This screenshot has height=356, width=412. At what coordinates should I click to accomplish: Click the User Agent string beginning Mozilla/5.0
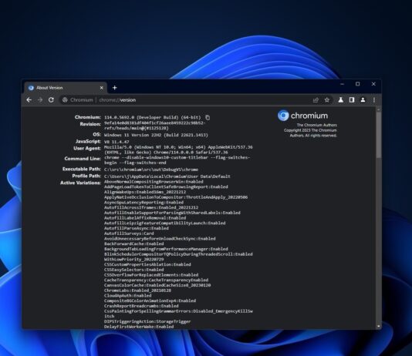click(x=178, y=149)
